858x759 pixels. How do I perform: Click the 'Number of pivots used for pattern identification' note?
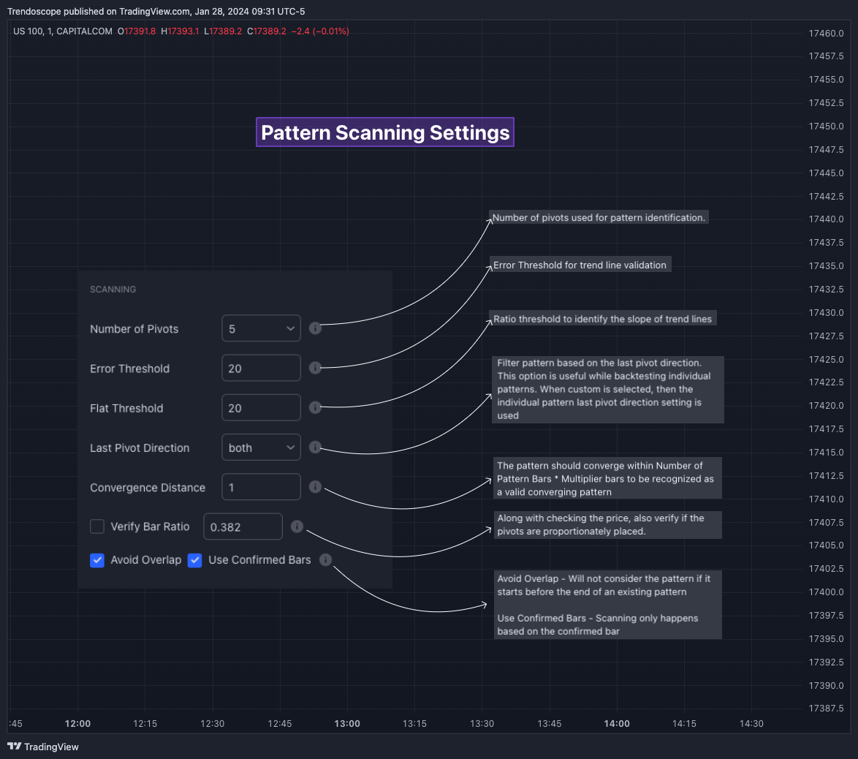pyautogui.click(x=599, y=217)
